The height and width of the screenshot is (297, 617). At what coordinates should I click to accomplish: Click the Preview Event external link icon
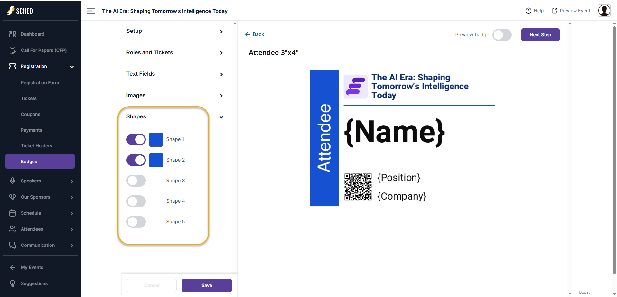tap(554, 11)
